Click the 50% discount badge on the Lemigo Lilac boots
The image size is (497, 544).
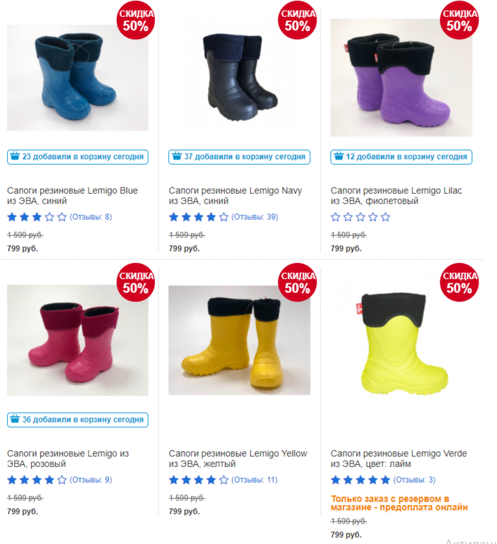click(459, 20)
